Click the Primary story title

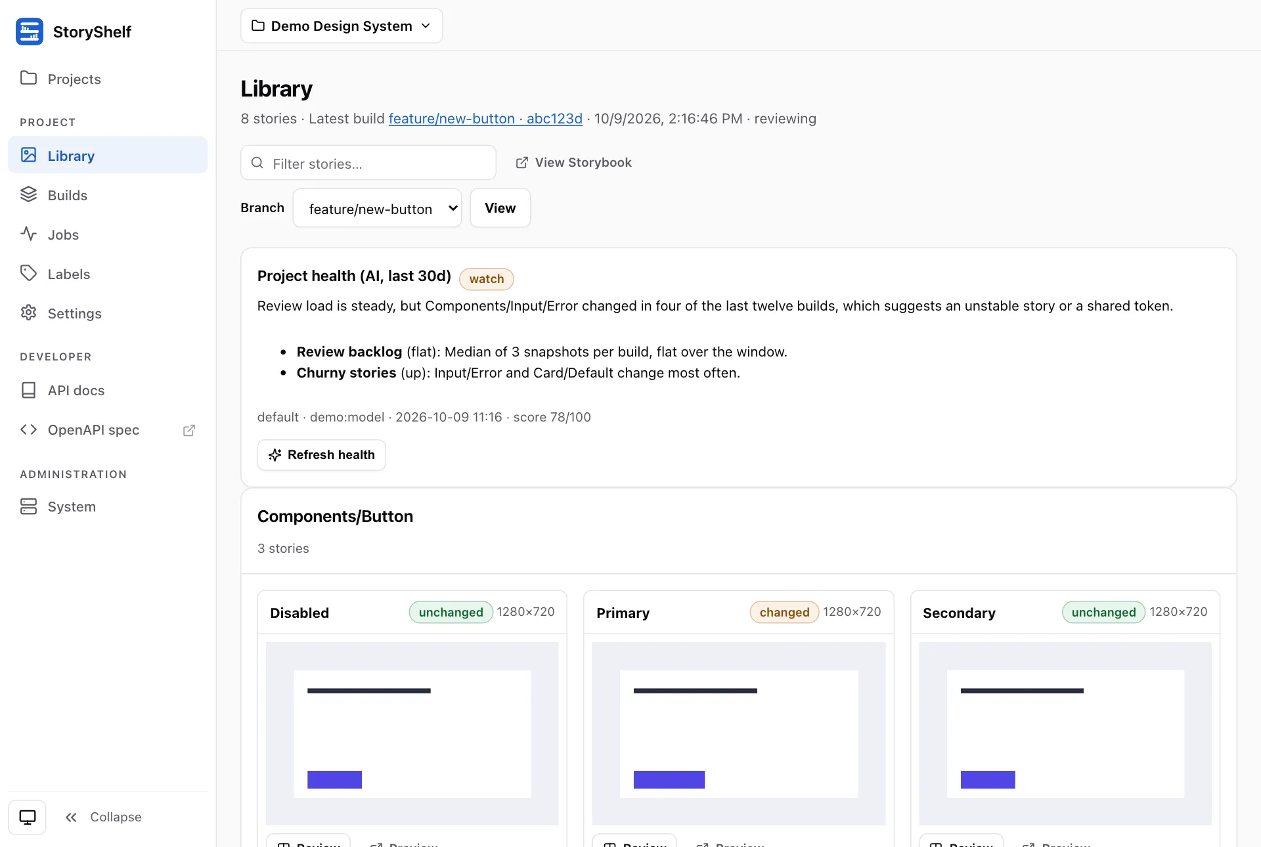coord(623,613)
